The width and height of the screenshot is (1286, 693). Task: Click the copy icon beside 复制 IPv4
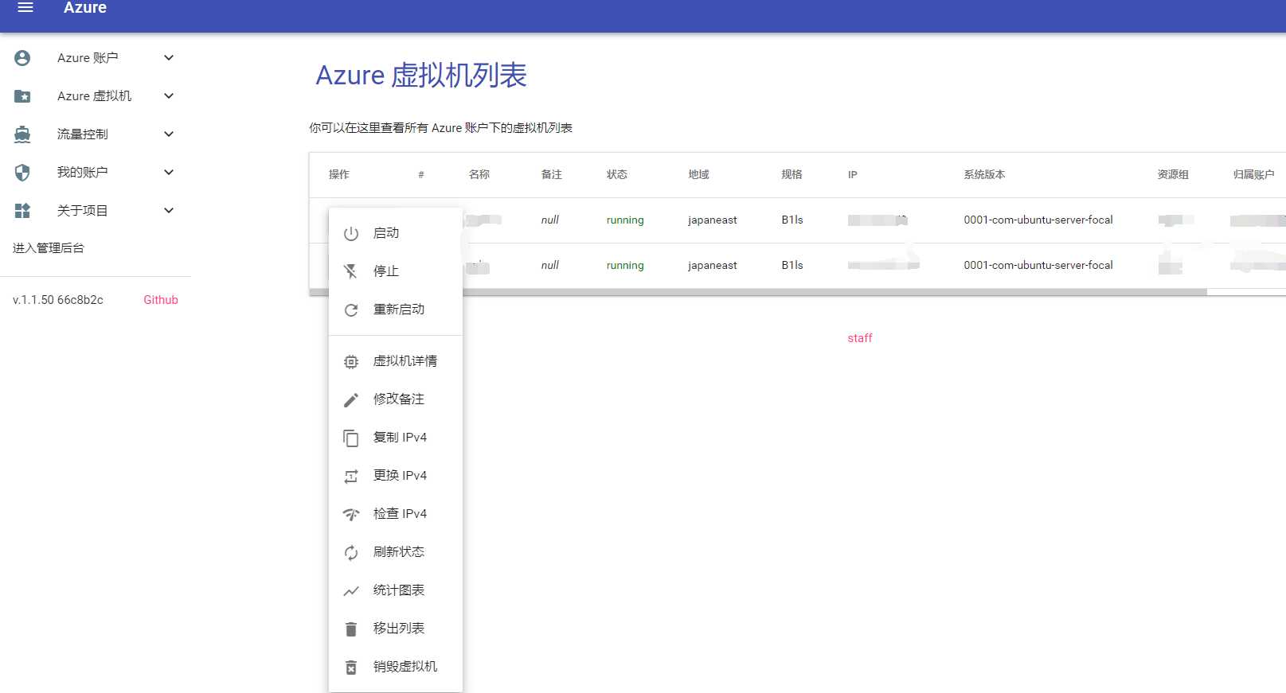(x=351, y=438)
